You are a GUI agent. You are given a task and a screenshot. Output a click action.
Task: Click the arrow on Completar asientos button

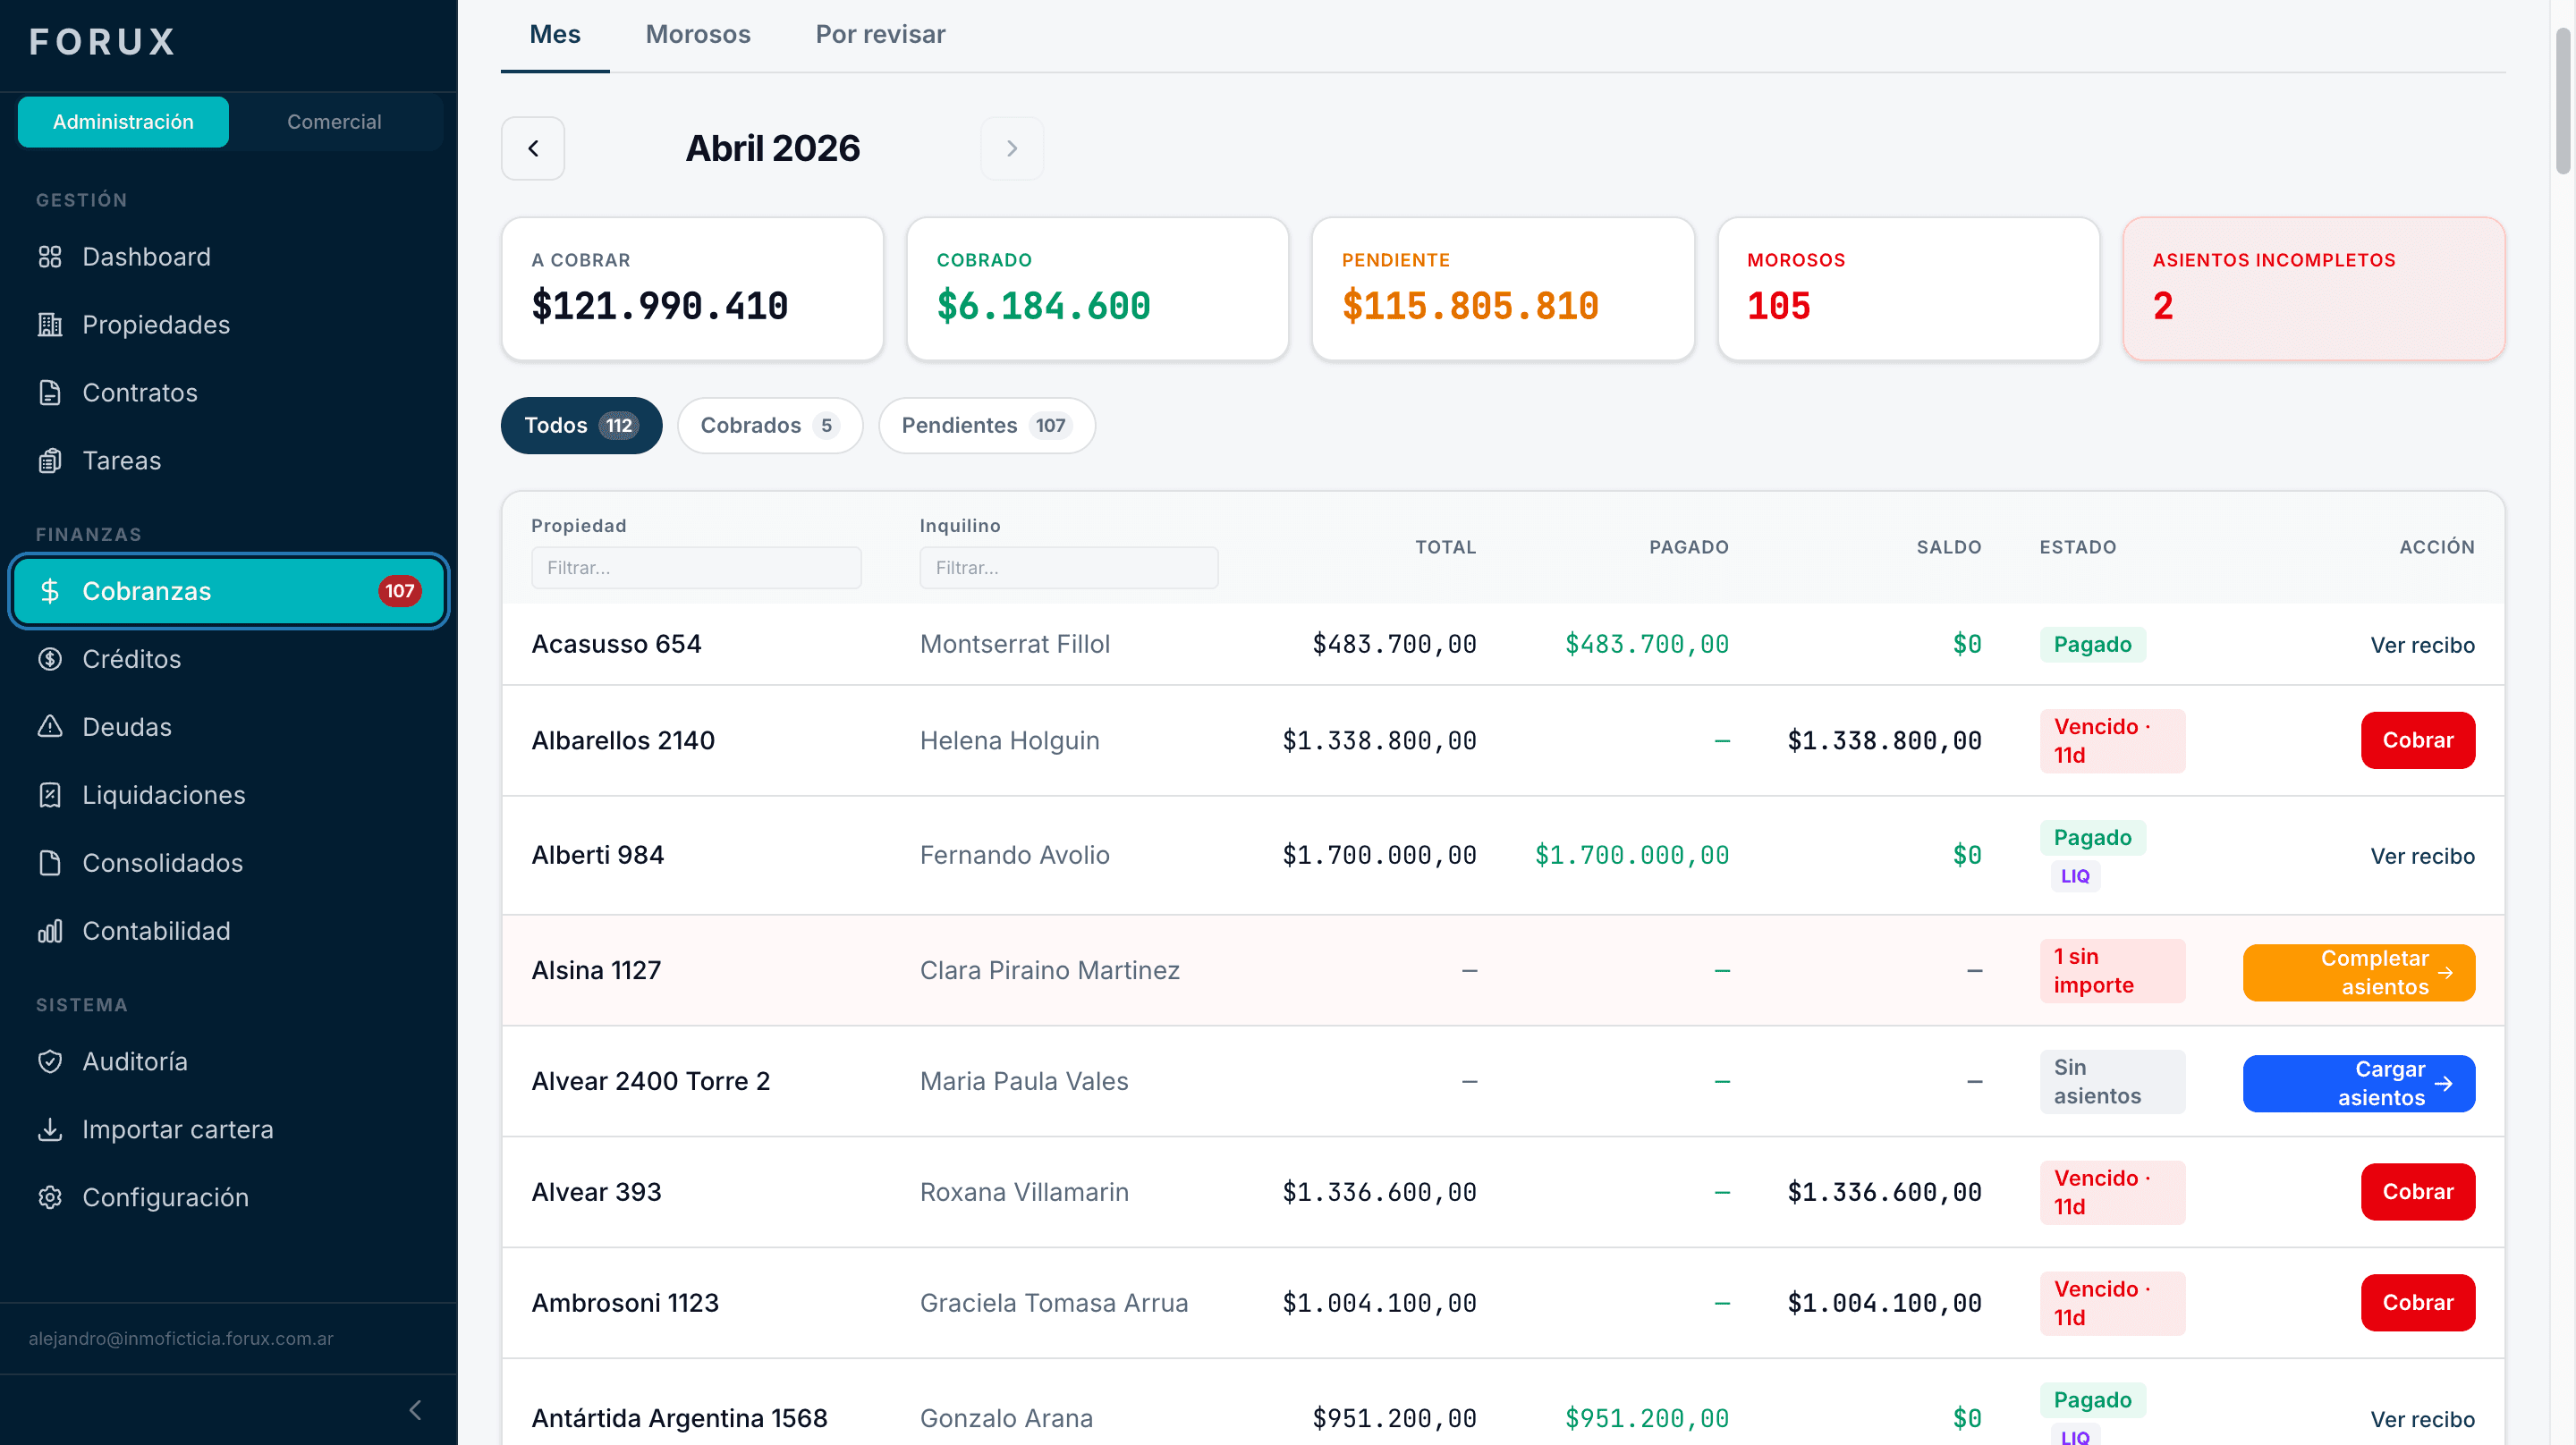pyautogui.click(x=2445, y=973)
